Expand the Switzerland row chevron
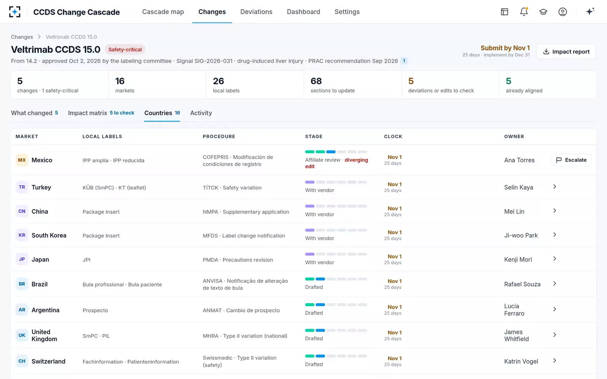607x379 pixels. coord(555,360)
